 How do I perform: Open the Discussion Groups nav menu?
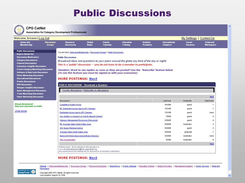coord(50,43)
